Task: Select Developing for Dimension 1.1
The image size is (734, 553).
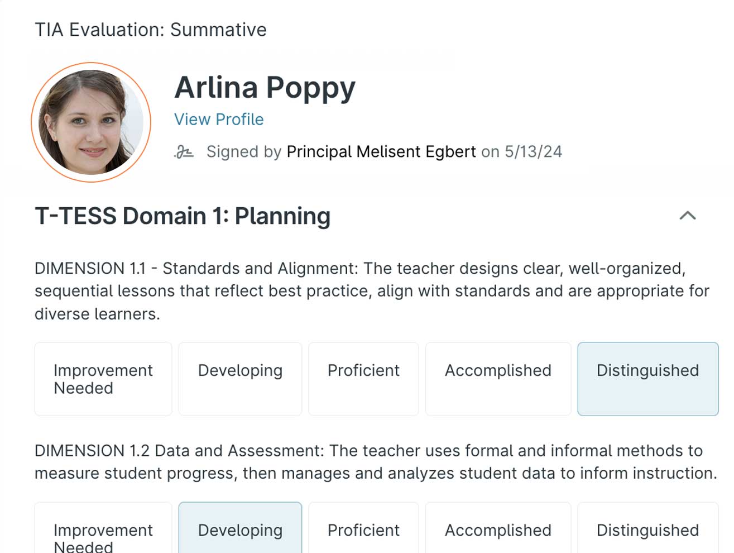Action: pyautogui.click(x=240, y=379)
